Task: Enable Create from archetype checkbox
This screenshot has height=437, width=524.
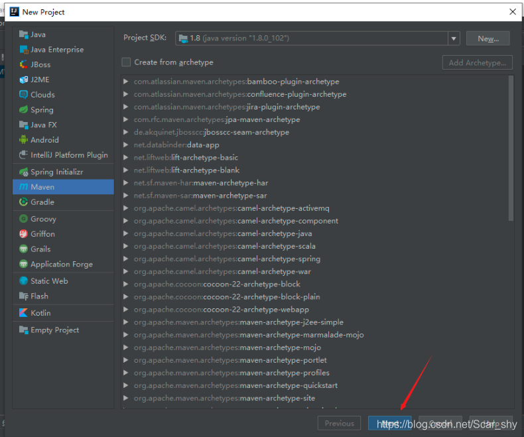Action: click(126, 62)
